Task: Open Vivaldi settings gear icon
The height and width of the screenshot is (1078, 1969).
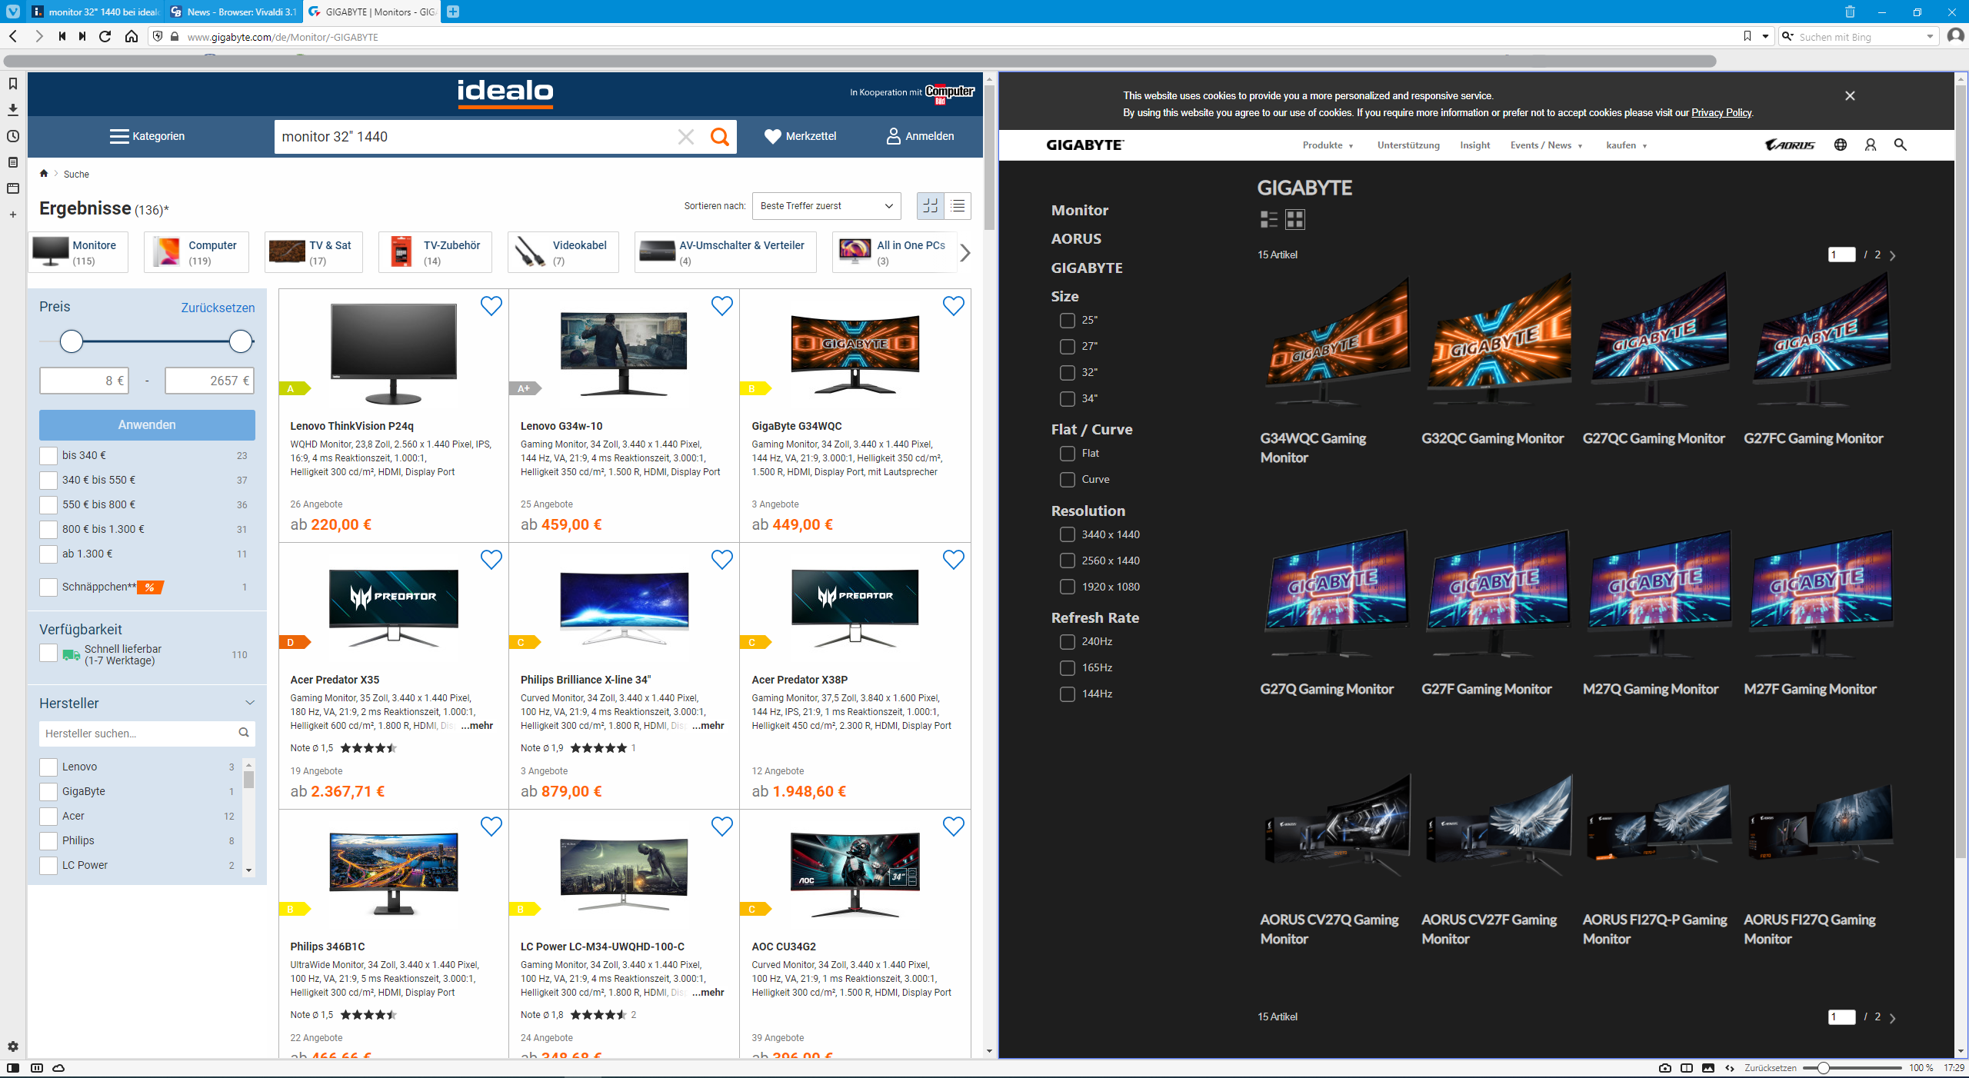Action: pyautogui.click(x=13, y=1046)
